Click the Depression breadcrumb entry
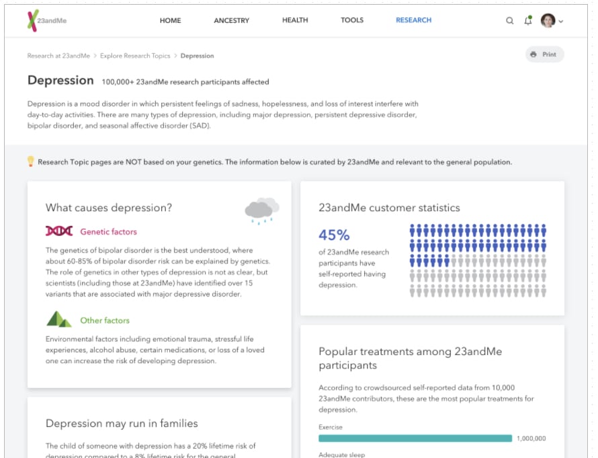 [x=197, y=56]
